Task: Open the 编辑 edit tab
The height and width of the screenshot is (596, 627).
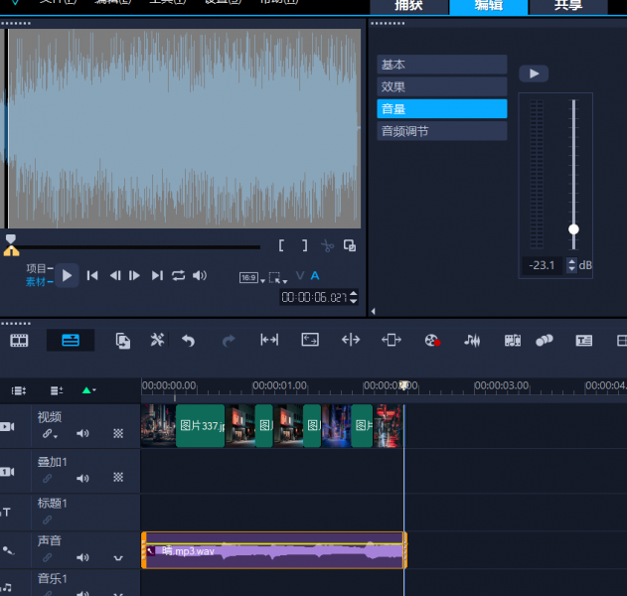Action: pos(488,6)
